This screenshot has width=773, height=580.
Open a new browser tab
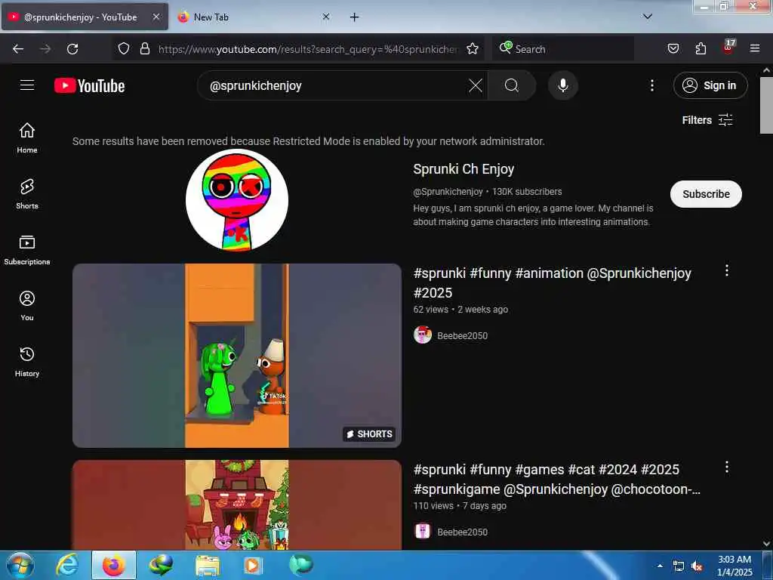355,17
